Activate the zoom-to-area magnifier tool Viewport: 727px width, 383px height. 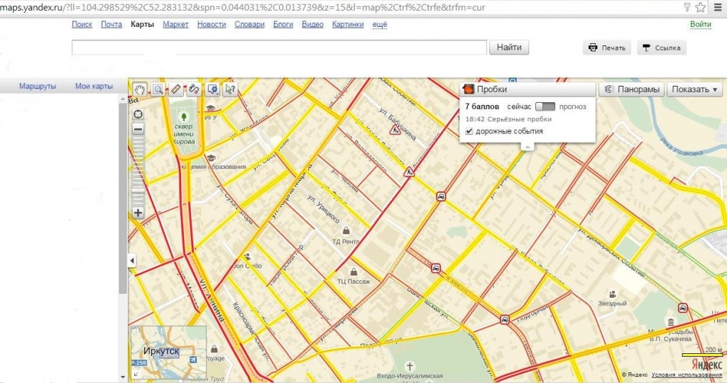click(x=158, y=89)
